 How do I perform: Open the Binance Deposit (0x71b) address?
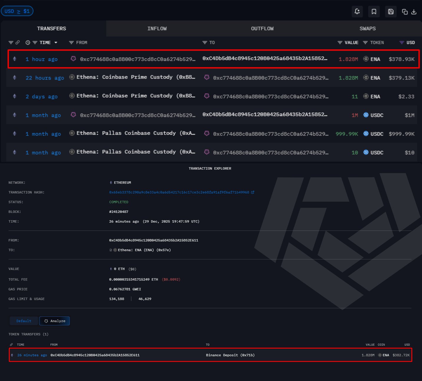(x=230, y=355)
